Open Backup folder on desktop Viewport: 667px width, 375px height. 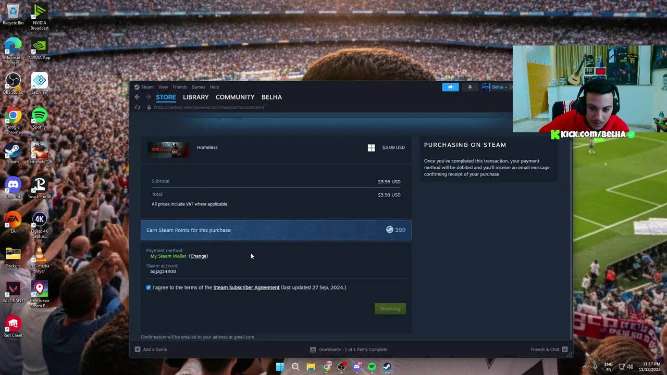(13, 258)
